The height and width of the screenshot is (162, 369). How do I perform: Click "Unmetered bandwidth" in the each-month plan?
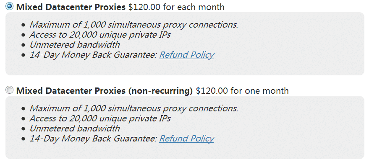tap(75, 45)
